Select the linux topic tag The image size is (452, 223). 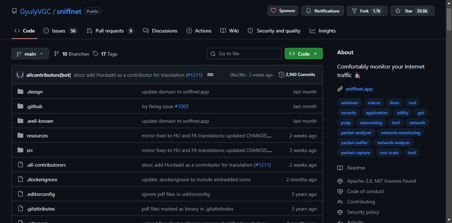coord(394,102)
